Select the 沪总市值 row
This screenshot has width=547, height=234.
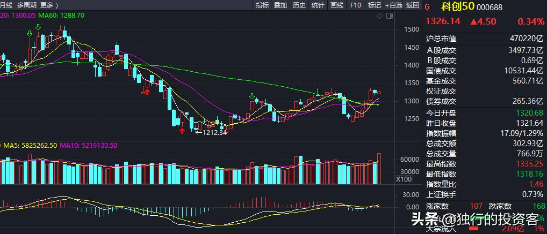485,39
